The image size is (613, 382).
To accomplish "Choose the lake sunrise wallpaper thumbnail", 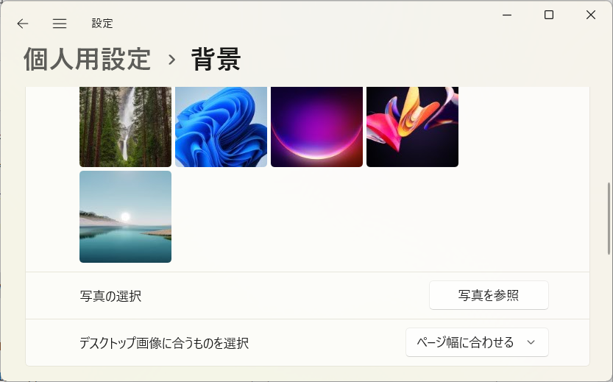I will [x=126, y=216].
